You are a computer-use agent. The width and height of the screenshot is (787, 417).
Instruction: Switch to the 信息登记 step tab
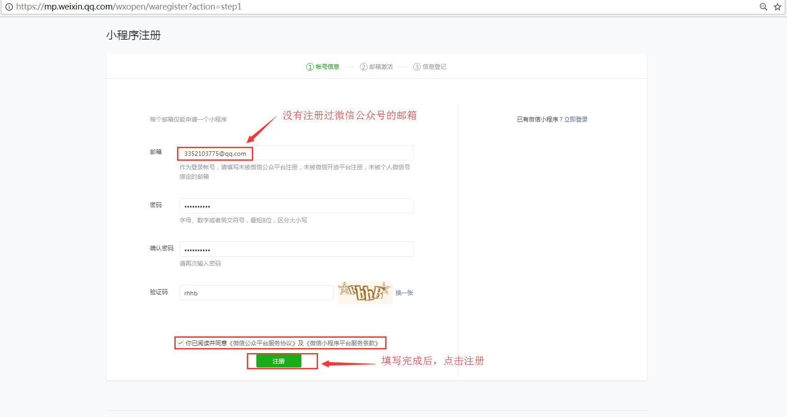pyautogui.click(x=434, y=66)
